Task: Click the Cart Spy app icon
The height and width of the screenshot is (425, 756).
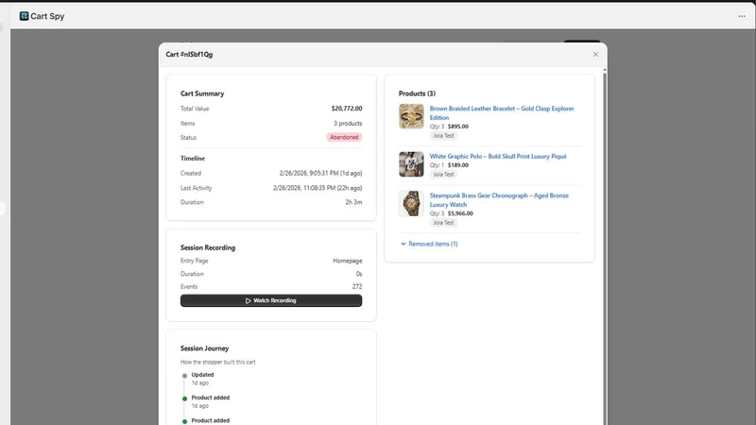Action: pos(24,16)
